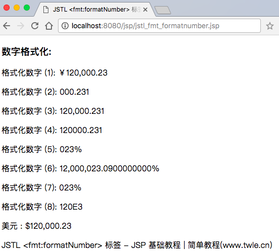
Task: Close the JSTL fmt:formatNumber tab
Action: [x=145, y=10]
